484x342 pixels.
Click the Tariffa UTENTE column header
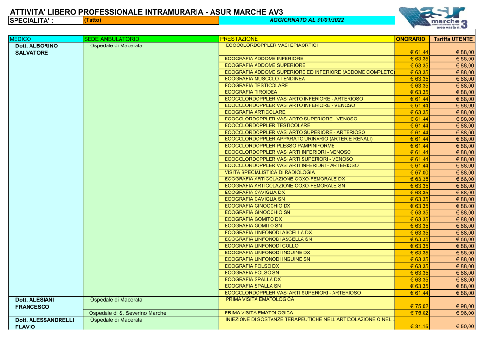coord(453,39)
